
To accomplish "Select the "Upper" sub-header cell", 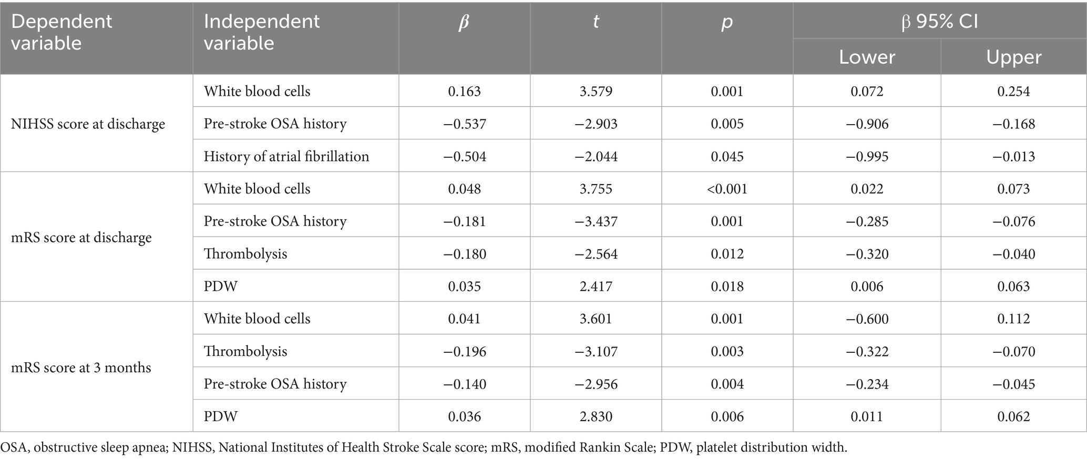I will point(1013,57).
